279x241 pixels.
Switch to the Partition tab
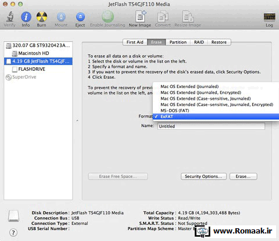(x=178, y=42)
